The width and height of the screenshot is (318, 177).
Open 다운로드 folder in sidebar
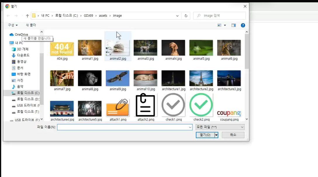[x=20, y=55]
